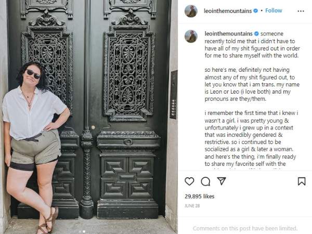Click the 'Comments on this post have been limited' notice
This screenshot has width=312, height=234.
(245, 228)
